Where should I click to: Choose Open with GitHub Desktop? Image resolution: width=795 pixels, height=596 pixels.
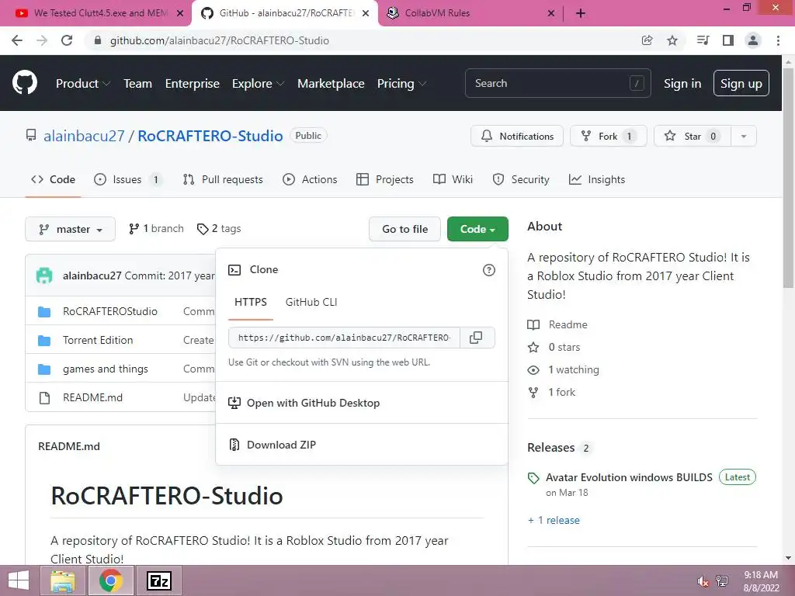(362, 403)
